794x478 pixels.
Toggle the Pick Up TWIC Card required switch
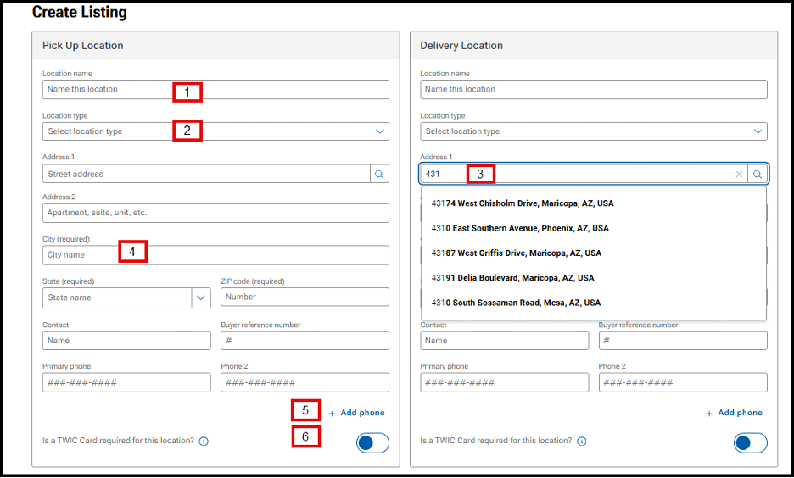point(372,442)
